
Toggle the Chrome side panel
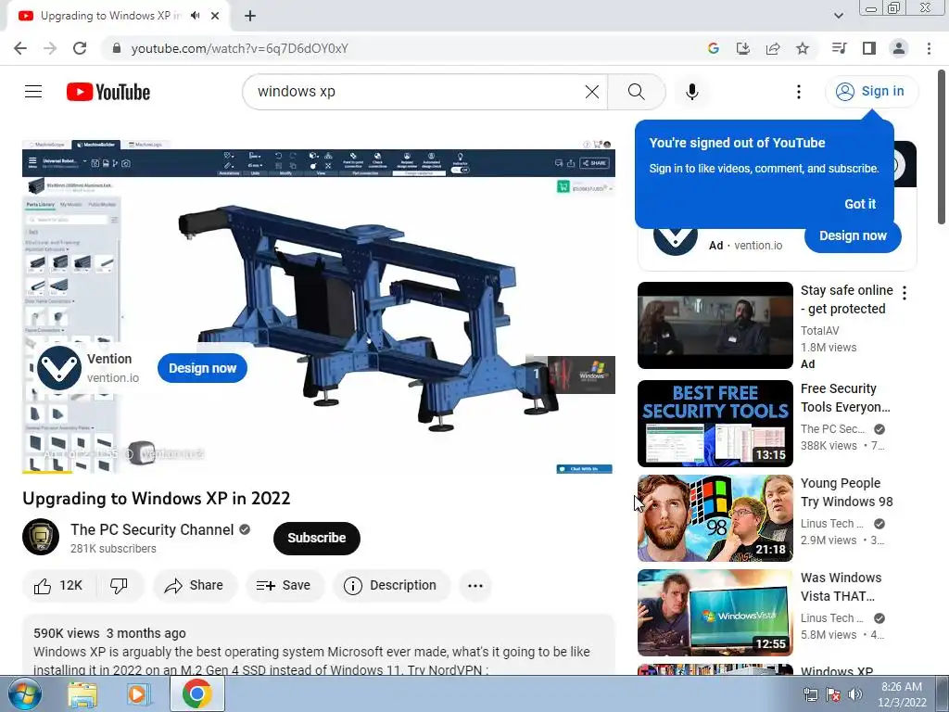869,48
